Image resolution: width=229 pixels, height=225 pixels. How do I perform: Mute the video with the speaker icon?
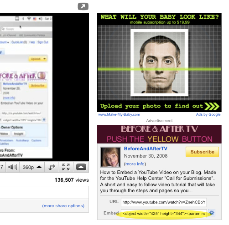[13, 167]
